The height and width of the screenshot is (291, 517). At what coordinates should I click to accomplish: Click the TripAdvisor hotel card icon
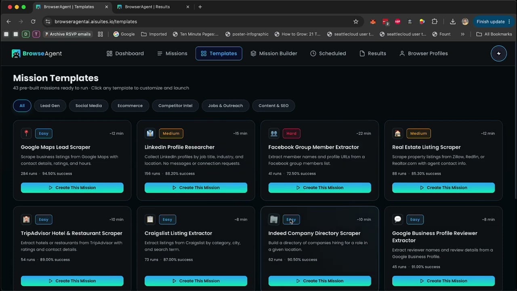click(26, 219)
